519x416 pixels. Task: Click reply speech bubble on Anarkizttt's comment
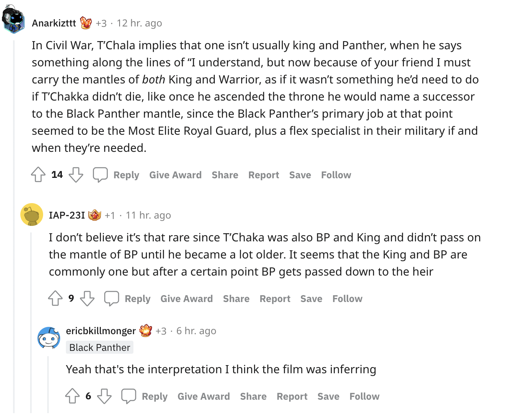coord(100,175)
